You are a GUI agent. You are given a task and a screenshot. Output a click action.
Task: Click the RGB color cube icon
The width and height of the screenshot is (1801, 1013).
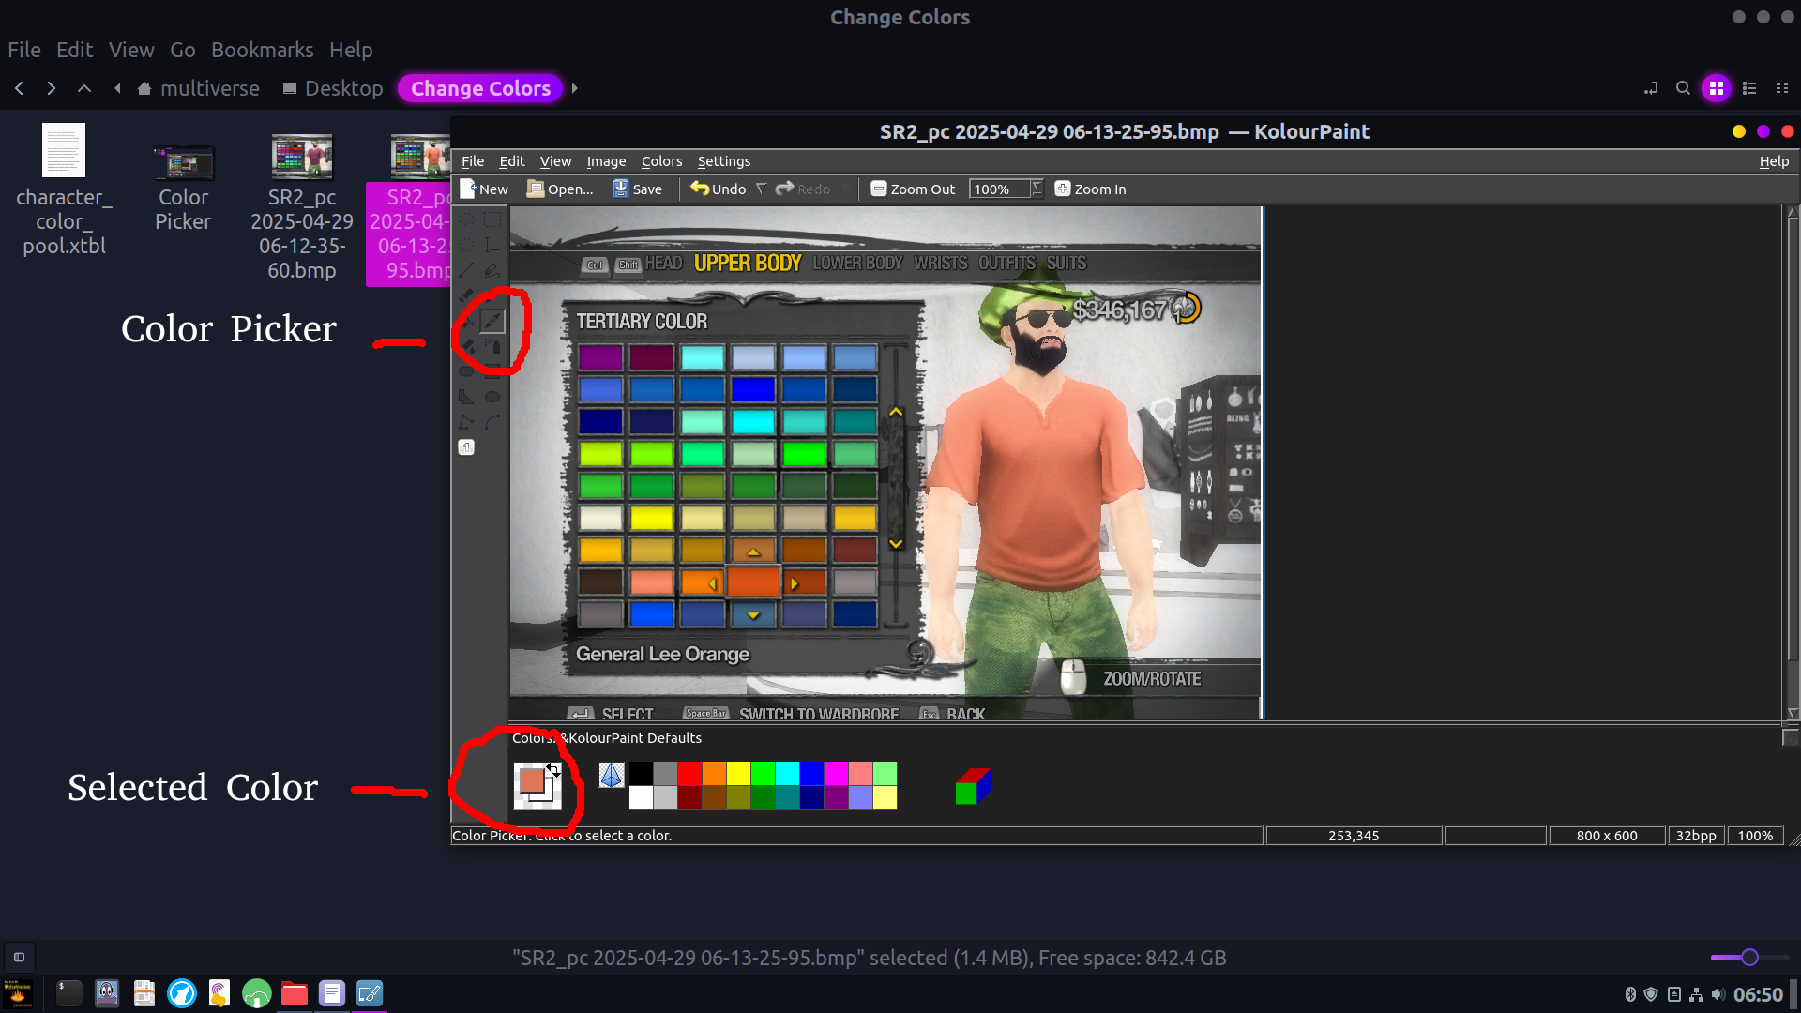(973, 786)
